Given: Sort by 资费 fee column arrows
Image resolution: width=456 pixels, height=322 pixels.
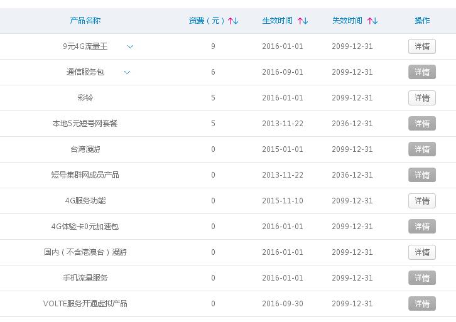Looking at the screenshot, I should tap(233, 21).
